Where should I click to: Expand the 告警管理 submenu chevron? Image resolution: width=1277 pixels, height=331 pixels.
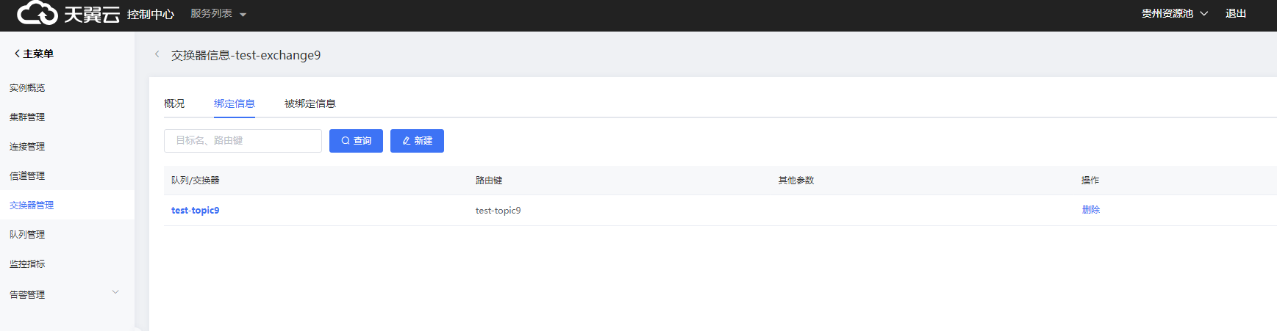(115, 292)
